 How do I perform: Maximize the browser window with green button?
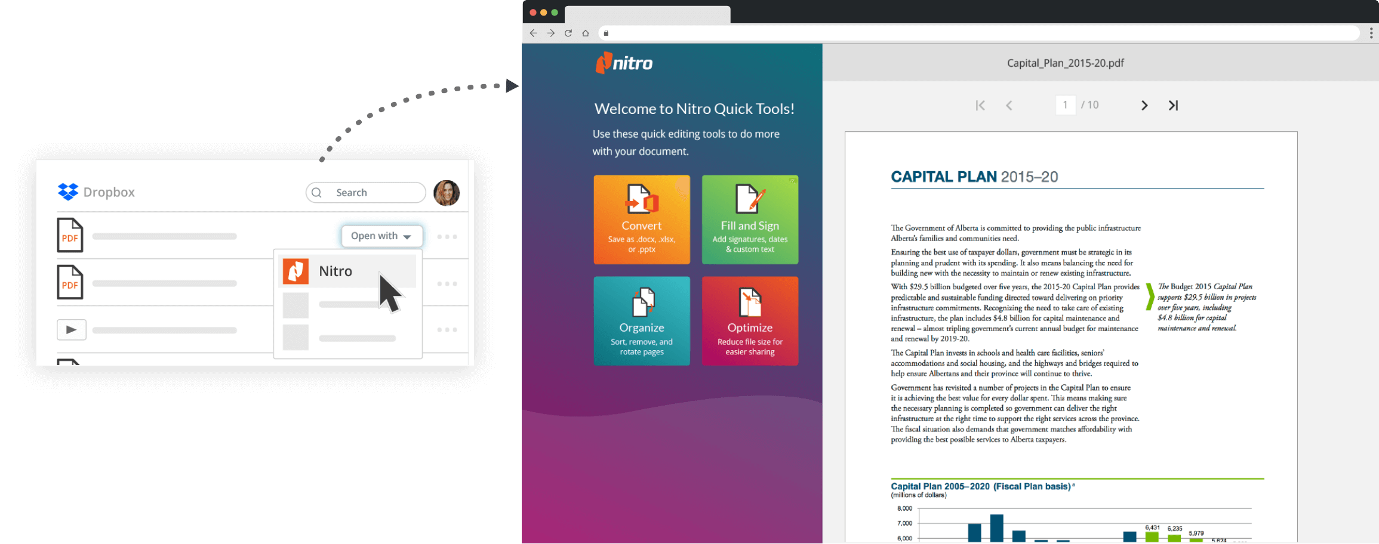pyautogui.click(x=555, y=13)
